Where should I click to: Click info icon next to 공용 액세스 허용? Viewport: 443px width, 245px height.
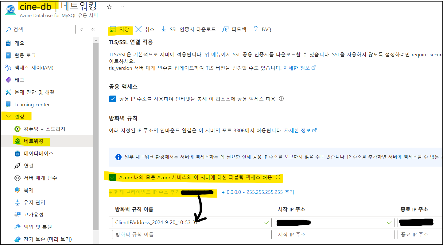click(281, 99)
